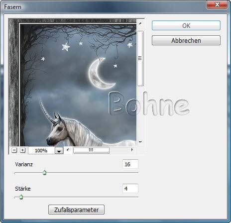Click the preview scroll-up arrow

click(140, 24)
